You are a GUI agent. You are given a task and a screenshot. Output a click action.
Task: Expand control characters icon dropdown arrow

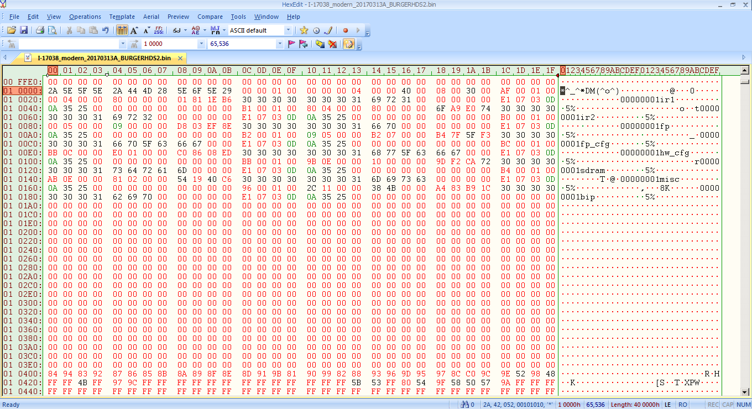pos(223,30)
